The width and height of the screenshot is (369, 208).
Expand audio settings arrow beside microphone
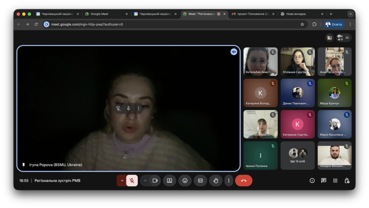pyautogui.click(x=122, y=181)
